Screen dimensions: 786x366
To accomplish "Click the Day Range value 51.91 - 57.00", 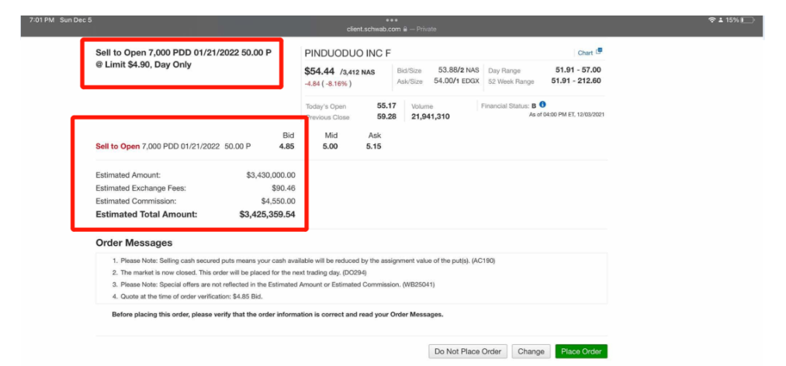I will [x=577, y=70].
